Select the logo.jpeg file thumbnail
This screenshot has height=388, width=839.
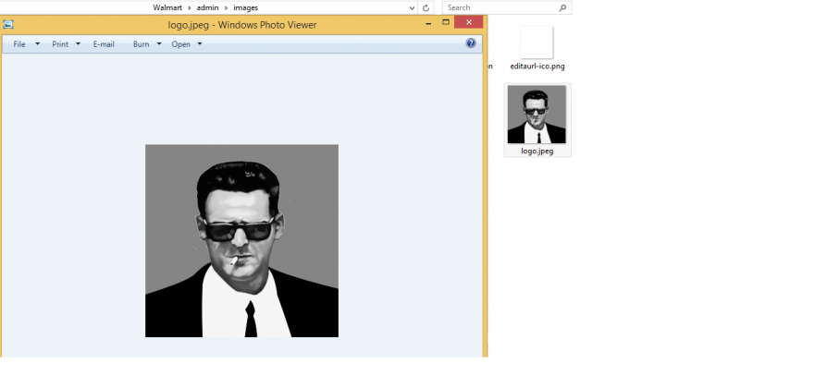[537, 115]
